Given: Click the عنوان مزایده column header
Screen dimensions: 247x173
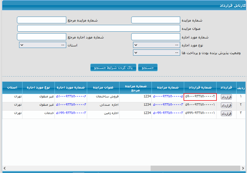Looking at the screenshot, I should tap(103, 88).
